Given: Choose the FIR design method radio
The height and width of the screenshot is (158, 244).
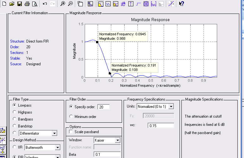Looking at the screenshot, I should click(15, 157).
